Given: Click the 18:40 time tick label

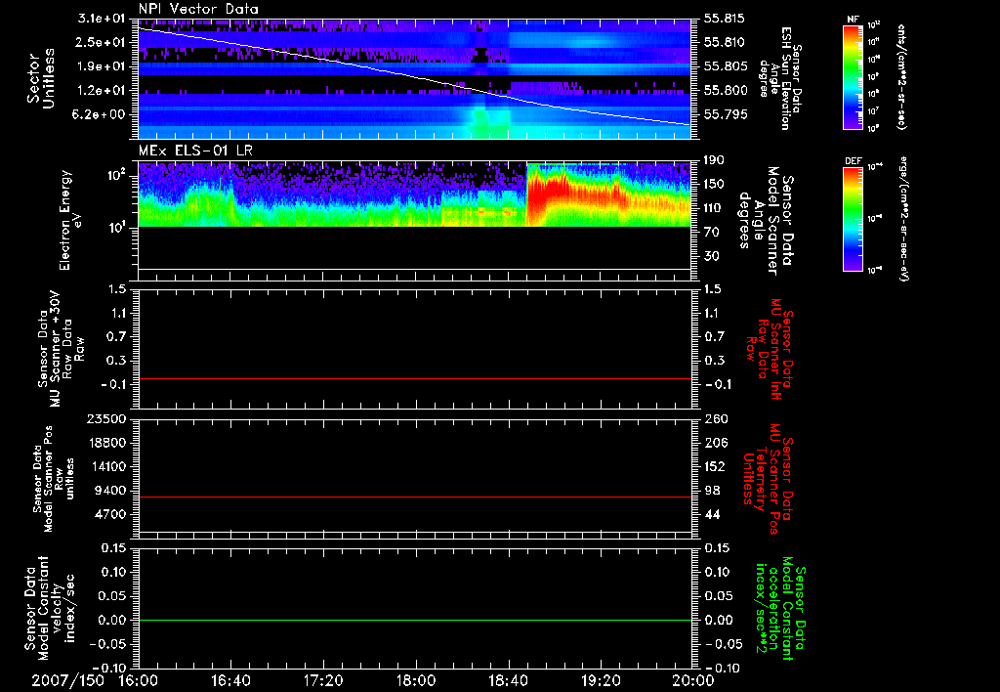Looking at the screenshot, I should tap(508, 680).
